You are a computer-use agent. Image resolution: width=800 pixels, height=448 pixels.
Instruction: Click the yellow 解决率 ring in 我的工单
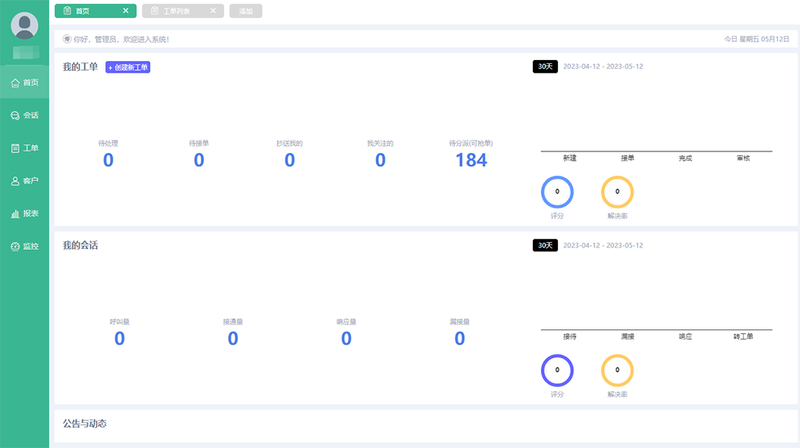click(617, 192)
